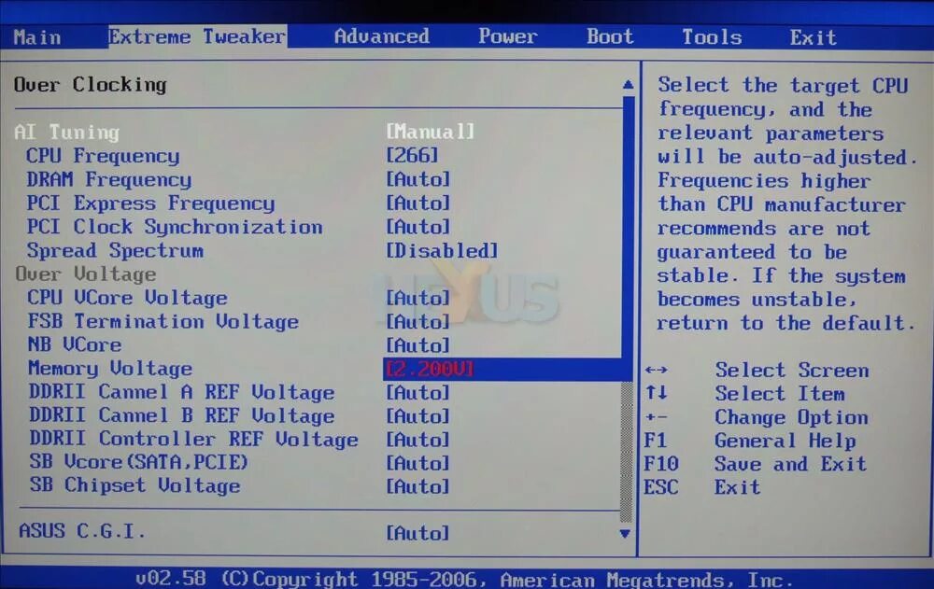934x589 pixels.
Task: Open FSB Termination Voltage [Auto] value
Action: (418, 322)
